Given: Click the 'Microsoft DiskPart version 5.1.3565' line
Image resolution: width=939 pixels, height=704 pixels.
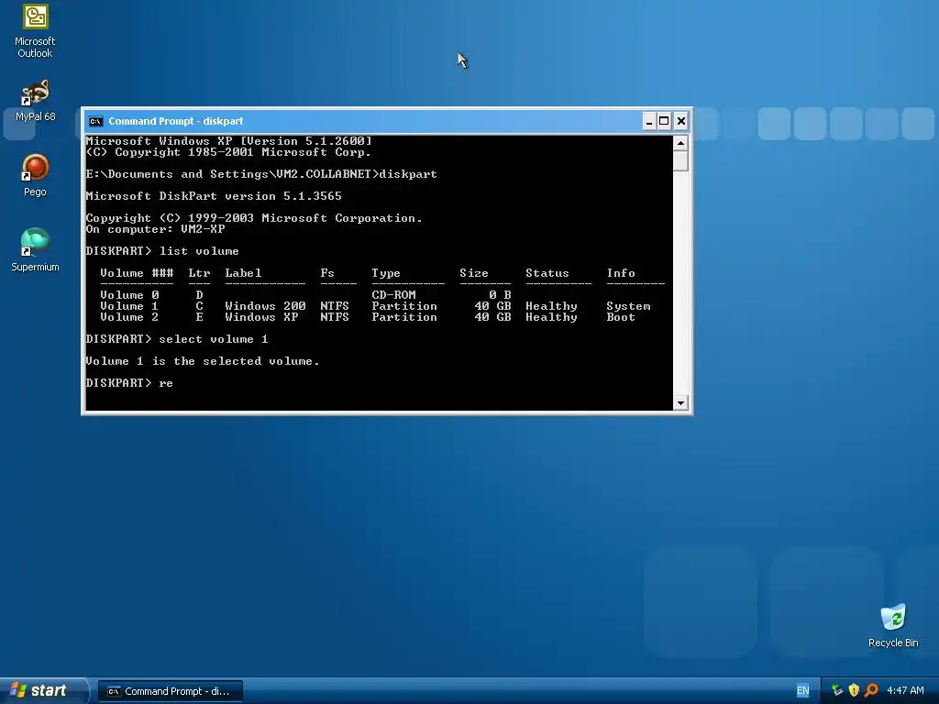Looking at the screenshot, I should coord(214,196).
